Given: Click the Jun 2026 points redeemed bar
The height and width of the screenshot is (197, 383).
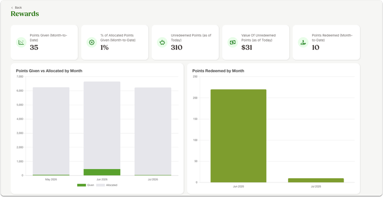Looking at the screenshot, I should click(x=238, y=136).
